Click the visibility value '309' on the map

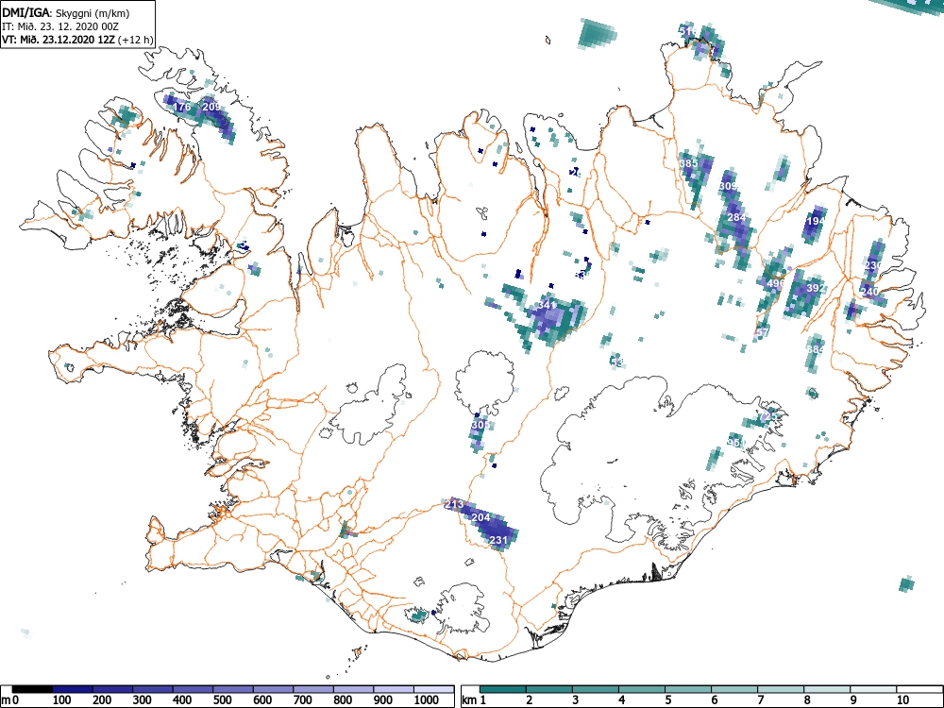(x=728, y=187)
